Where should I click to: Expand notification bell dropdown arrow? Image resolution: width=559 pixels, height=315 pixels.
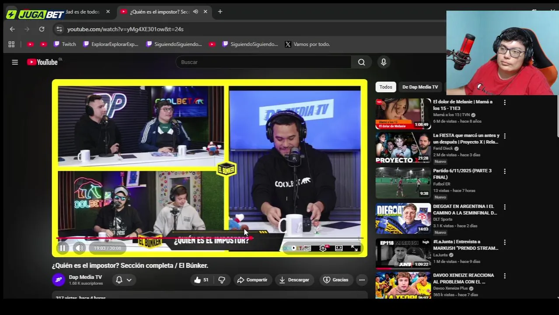tap(129, 280)
